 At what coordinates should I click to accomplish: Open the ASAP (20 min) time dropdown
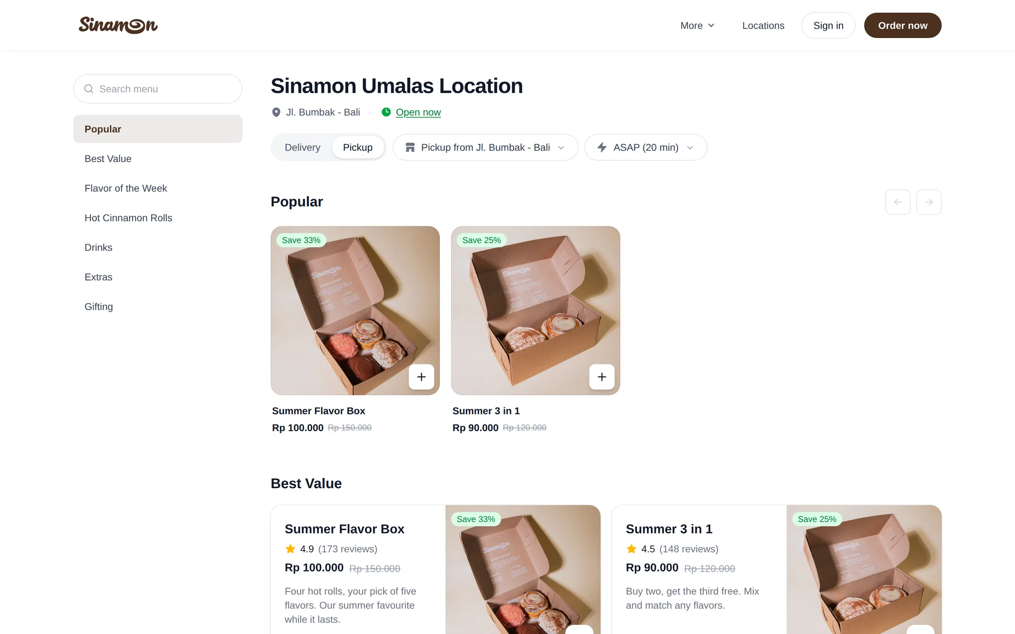[x=646, y=147]
